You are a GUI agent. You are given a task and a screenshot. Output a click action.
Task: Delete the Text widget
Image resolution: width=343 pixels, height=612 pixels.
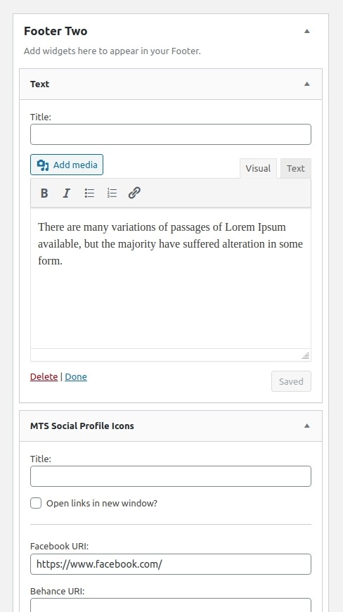click(44, 376)
